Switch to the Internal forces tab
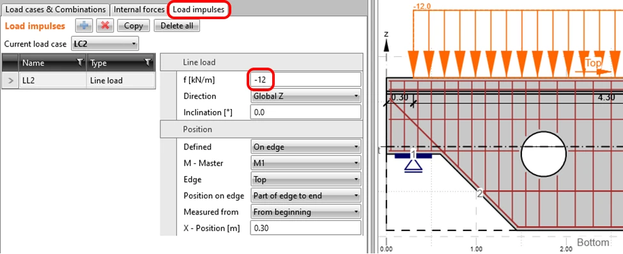The image size is (623, 254). click(139, 10)
